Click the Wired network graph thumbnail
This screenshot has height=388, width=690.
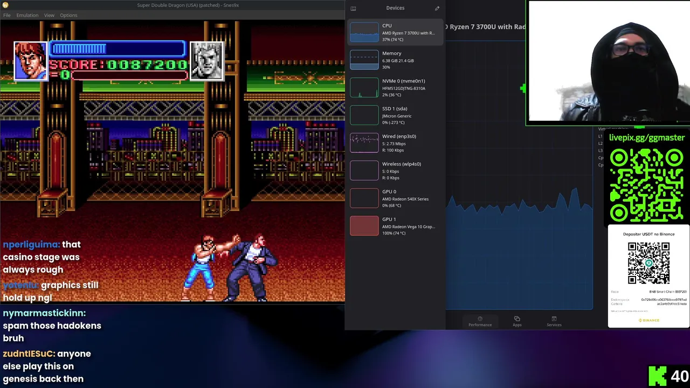(364, 143)
